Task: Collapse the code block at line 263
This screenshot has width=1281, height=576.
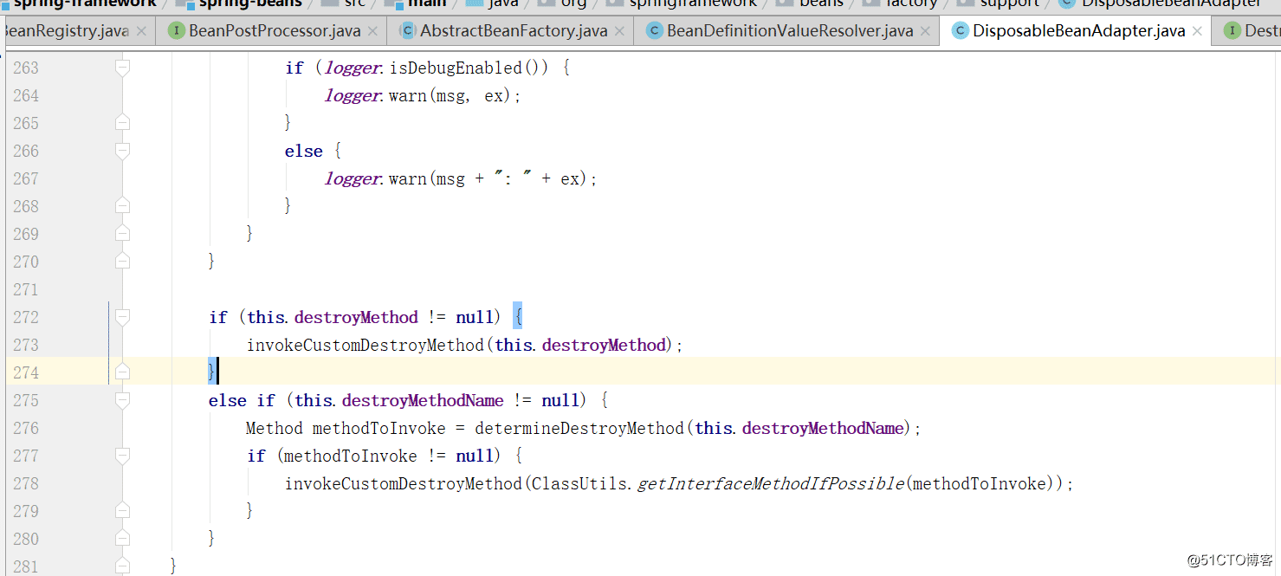Action: pyautogui.click(x=122, y=68)
